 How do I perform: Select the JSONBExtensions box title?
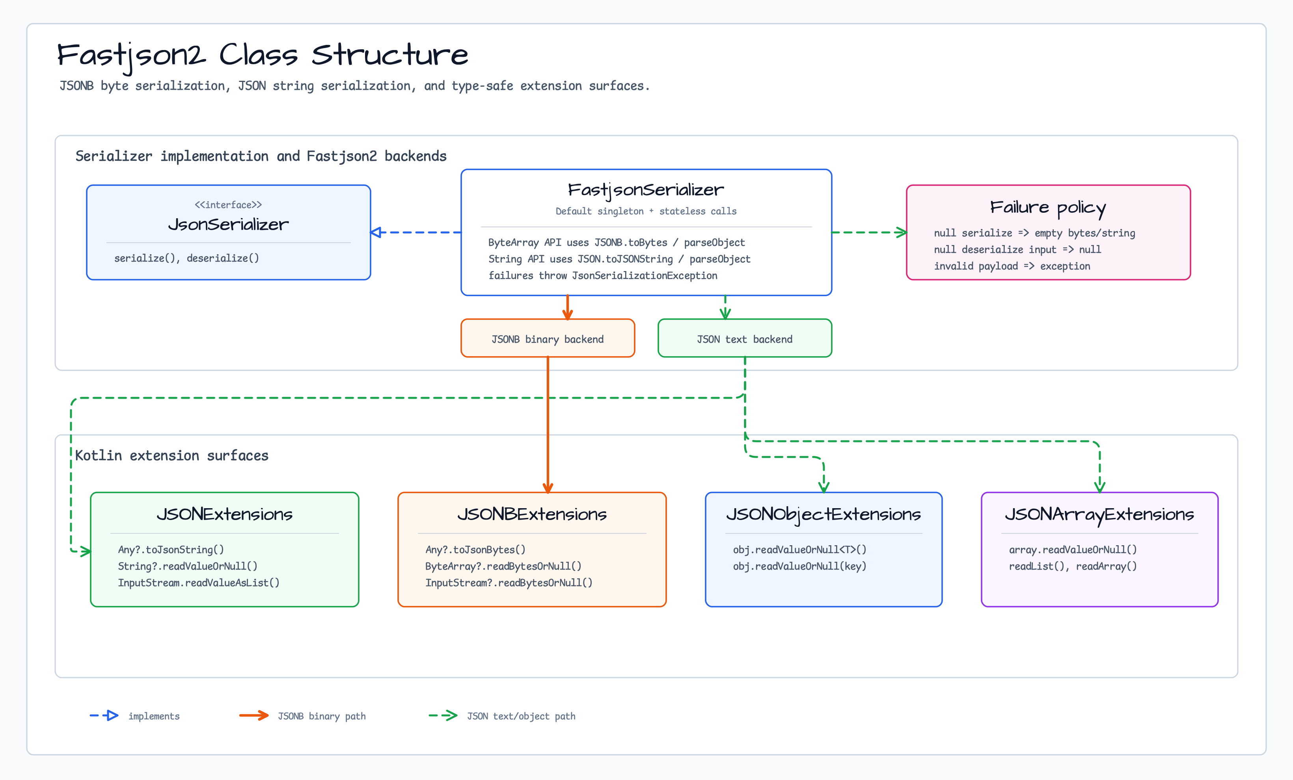[x=532, y=514]
